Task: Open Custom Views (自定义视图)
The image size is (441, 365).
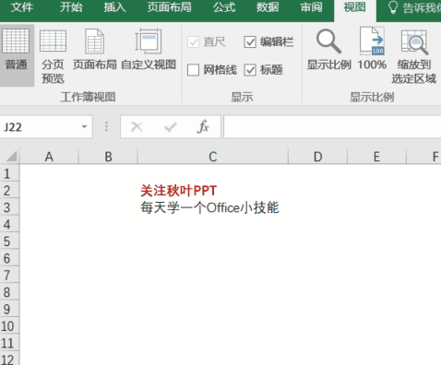Action: click(x=149, y=49)
